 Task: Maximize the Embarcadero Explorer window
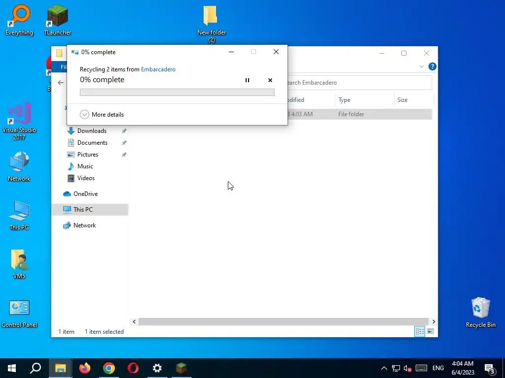(404, 53)
